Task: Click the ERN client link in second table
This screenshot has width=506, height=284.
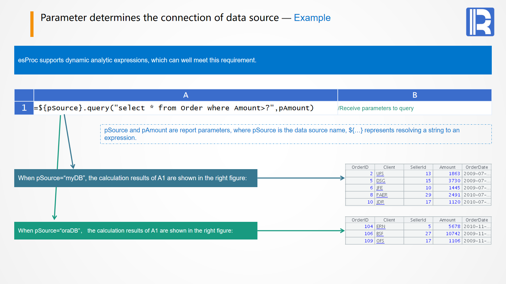Action: coord(381,227)
